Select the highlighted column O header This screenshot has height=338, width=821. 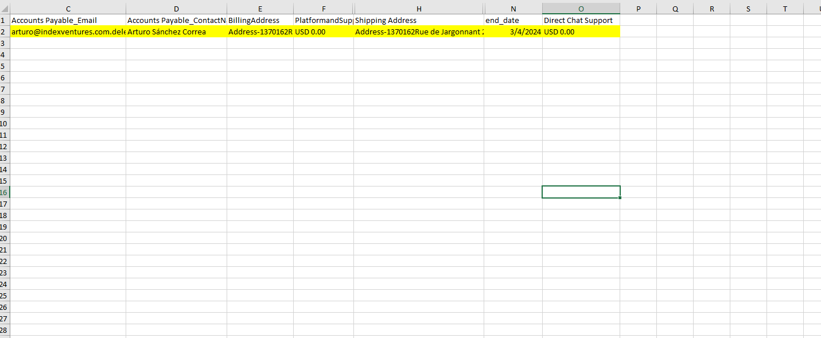tap(581, 8)
